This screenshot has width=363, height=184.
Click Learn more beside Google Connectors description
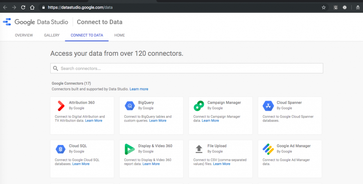(x=139, y=89)
